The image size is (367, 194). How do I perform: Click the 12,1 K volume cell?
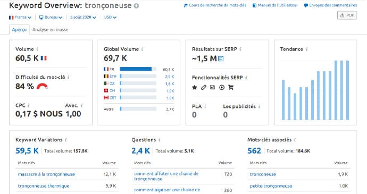[x=110, y=174]
